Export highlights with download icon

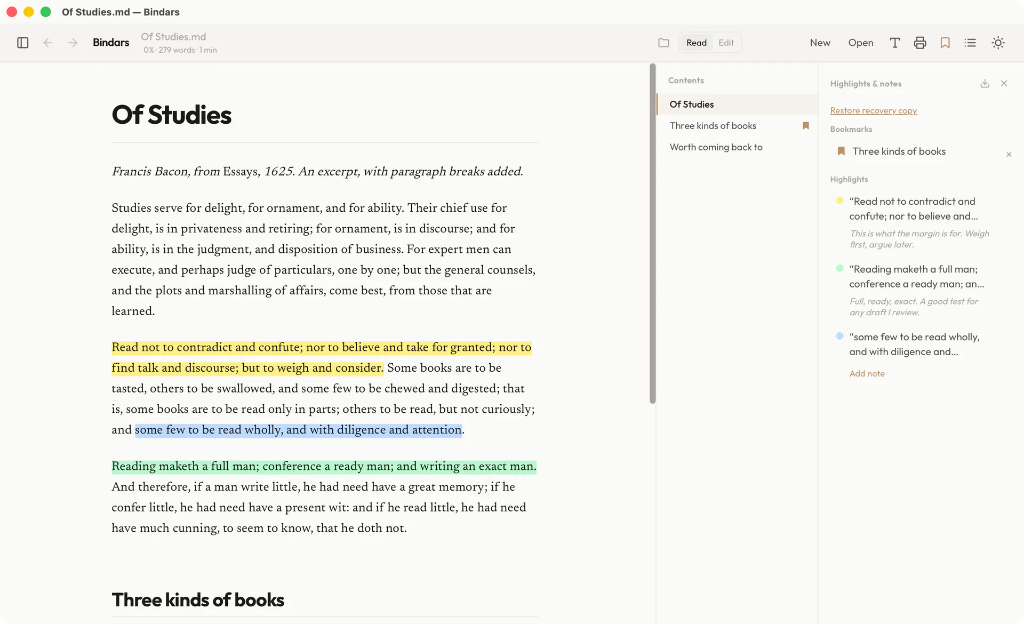985,84
